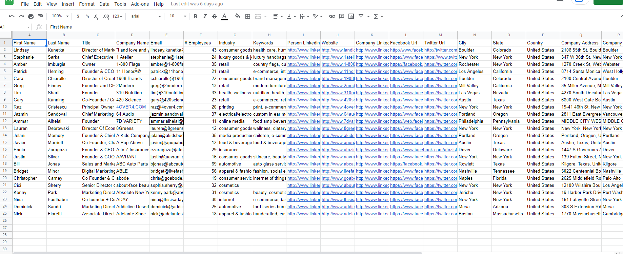Open the horizontal align dropdown
623x254 pixels.
(278, 16)
